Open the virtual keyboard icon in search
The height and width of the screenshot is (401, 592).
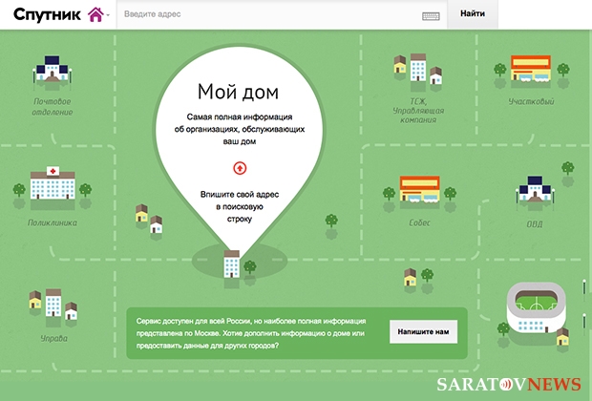point(431,14)
